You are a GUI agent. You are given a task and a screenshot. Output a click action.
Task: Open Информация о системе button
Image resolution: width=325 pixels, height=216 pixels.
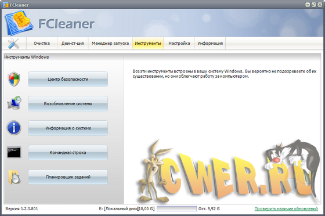68,128
